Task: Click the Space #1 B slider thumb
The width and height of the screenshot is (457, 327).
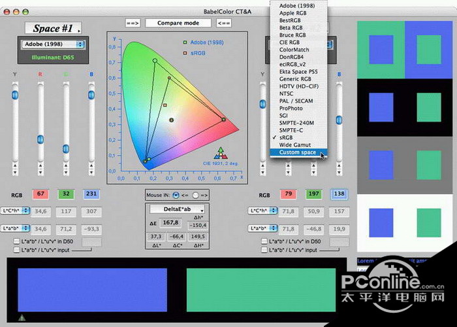Action: [91, 95]
